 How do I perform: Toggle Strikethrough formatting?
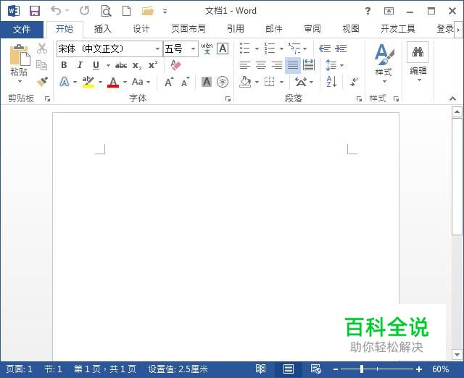[121, 65]
